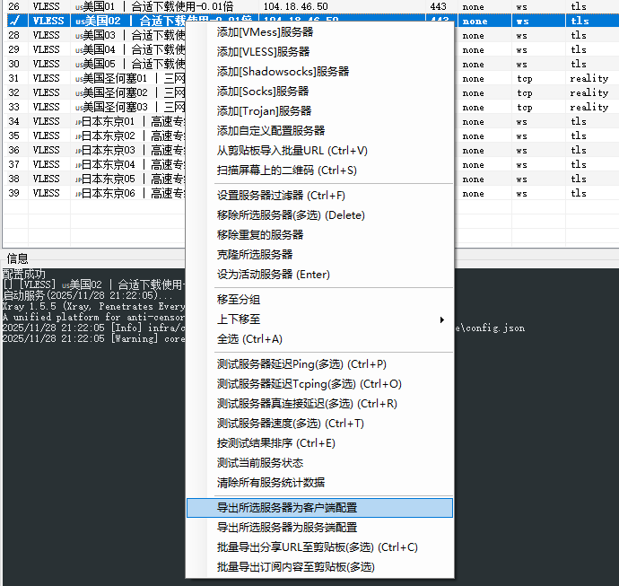
Task: Remove duplicate servers via 移除重复的服务器
Action: [260, 234]
